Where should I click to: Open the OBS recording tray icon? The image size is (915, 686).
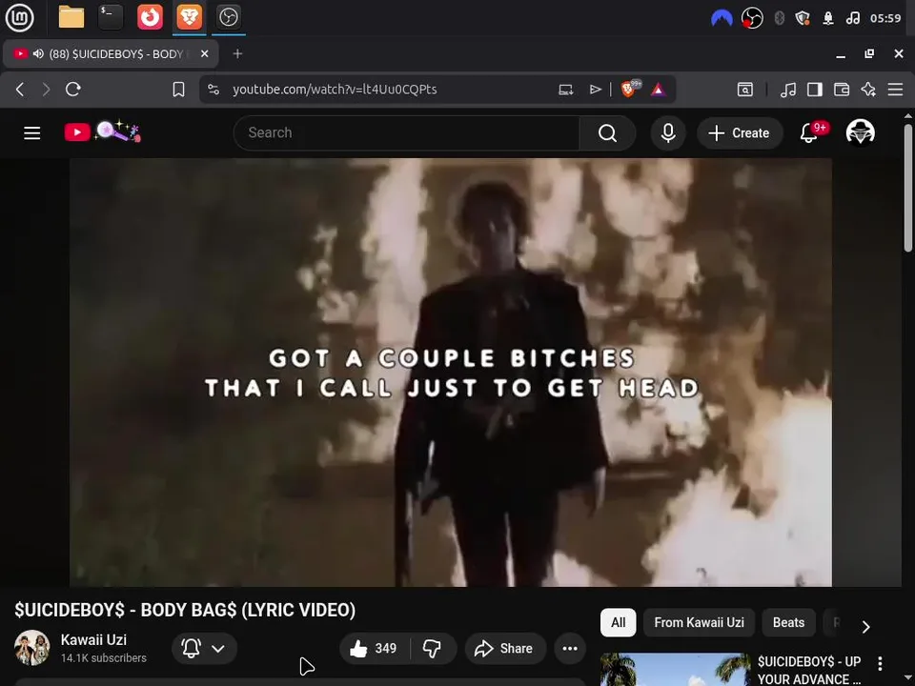pos(752,18)
